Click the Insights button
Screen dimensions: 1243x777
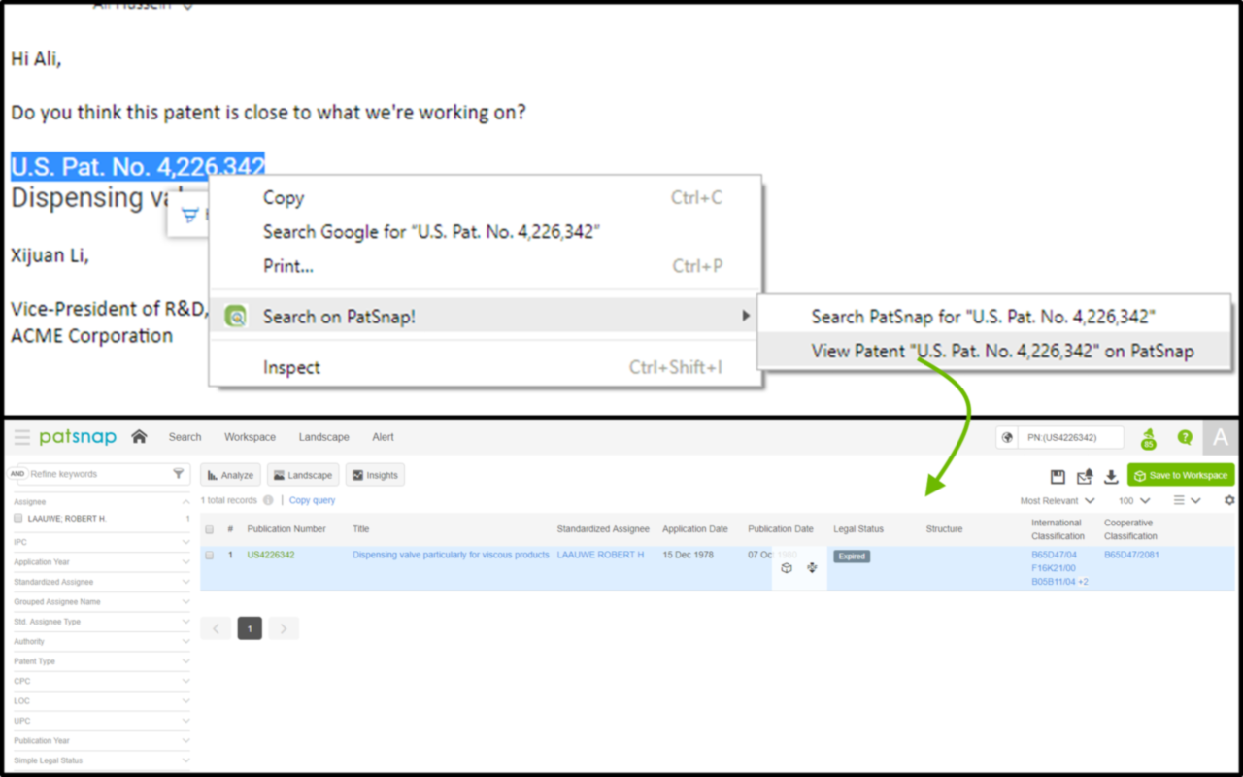point(375,475)
